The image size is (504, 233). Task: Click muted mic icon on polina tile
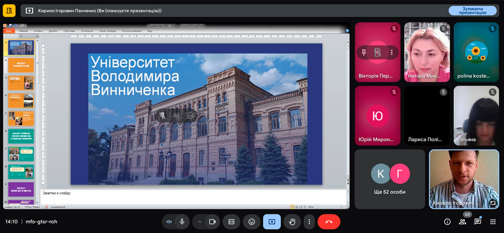pyautogui.click(x=493, y=29)
